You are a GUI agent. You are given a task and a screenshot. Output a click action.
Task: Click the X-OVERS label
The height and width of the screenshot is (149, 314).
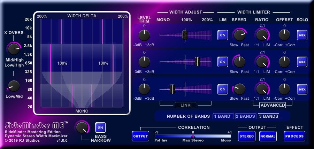click(x=14, y=33)
